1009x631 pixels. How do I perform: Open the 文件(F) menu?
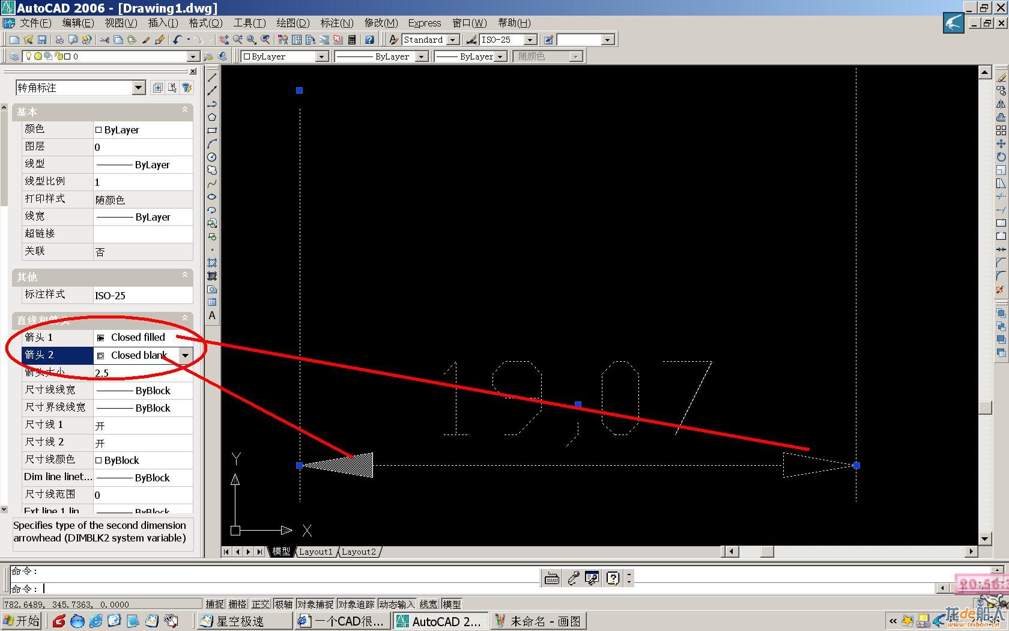coord(35,23)
